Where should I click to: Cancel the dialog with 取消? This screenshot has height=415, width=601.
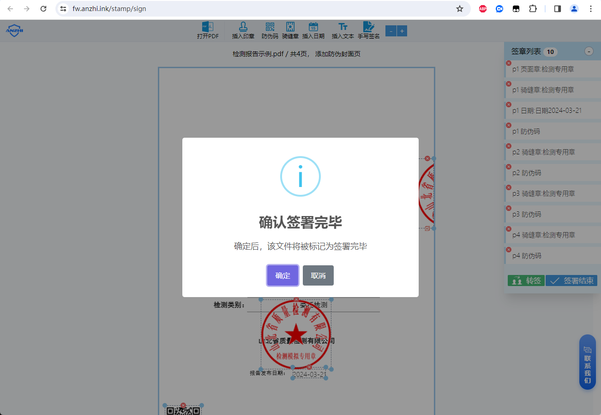(318, 275)
